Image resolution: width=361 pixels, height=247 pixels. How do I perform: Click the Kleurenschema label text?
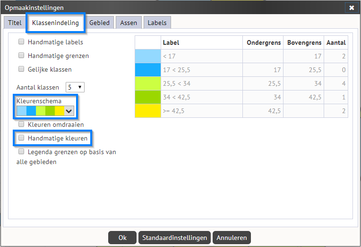(39, 101)
